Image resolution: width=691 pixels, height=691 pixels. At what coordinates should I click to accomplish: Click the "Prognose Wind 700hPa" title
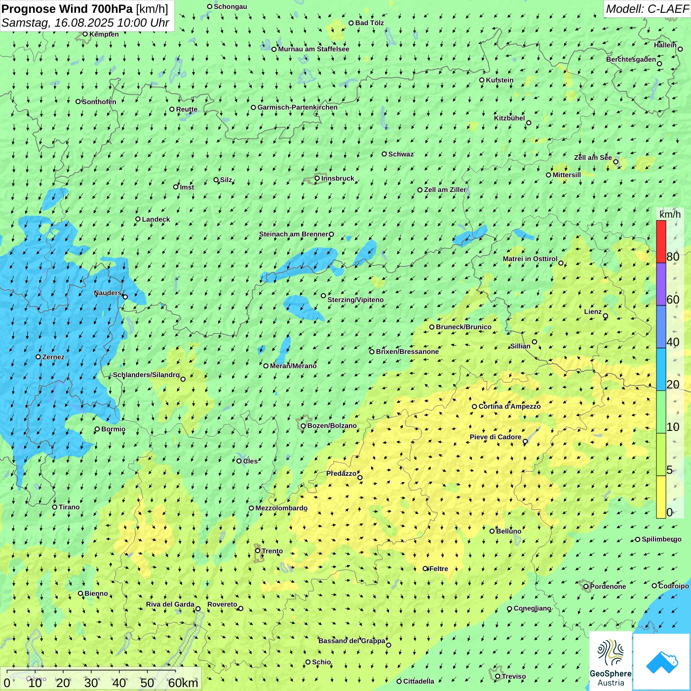pyautogui.click(x=67, y=9)
